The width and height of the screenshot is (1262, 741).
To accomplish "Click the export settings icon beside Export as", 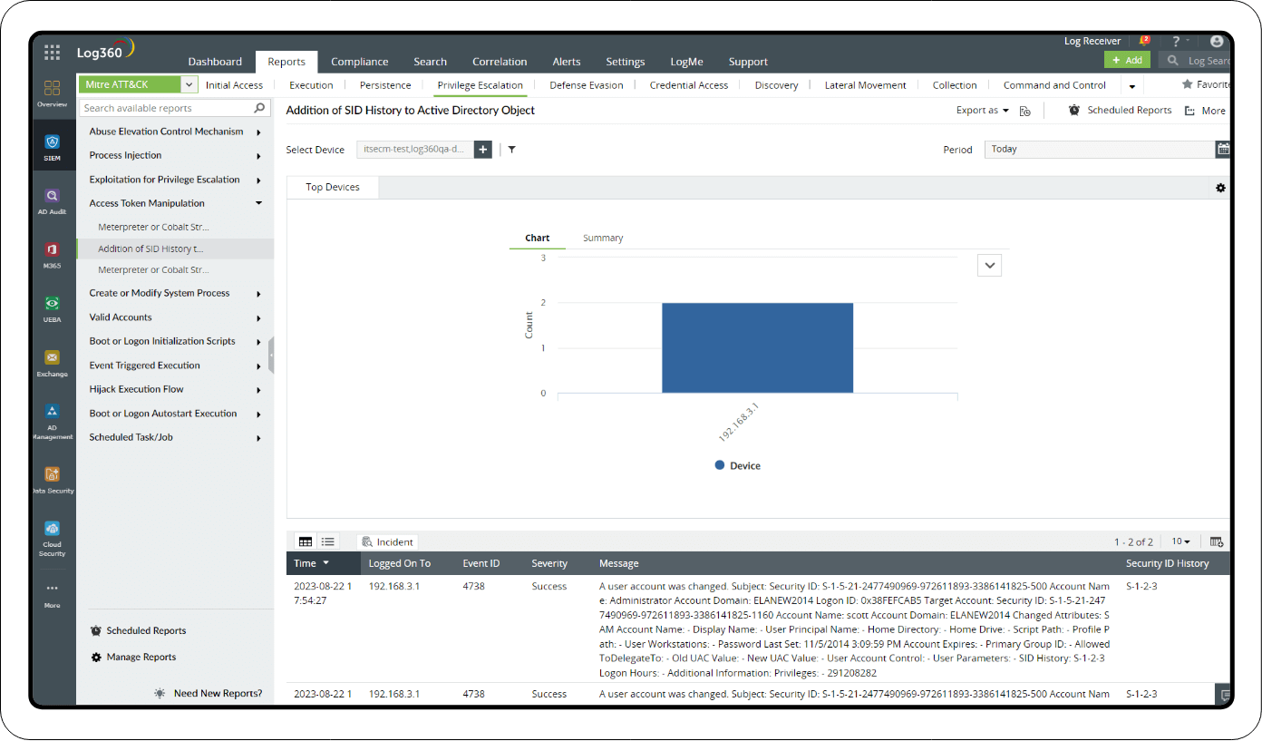I will 1024,111.
